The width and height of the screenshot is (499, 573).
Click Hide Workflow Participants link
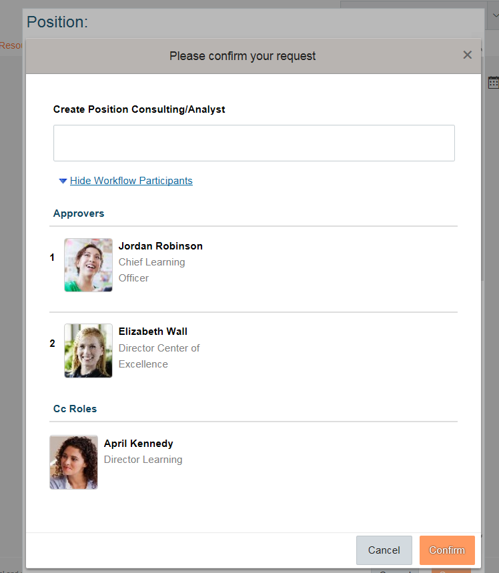(x=131, y=181)
